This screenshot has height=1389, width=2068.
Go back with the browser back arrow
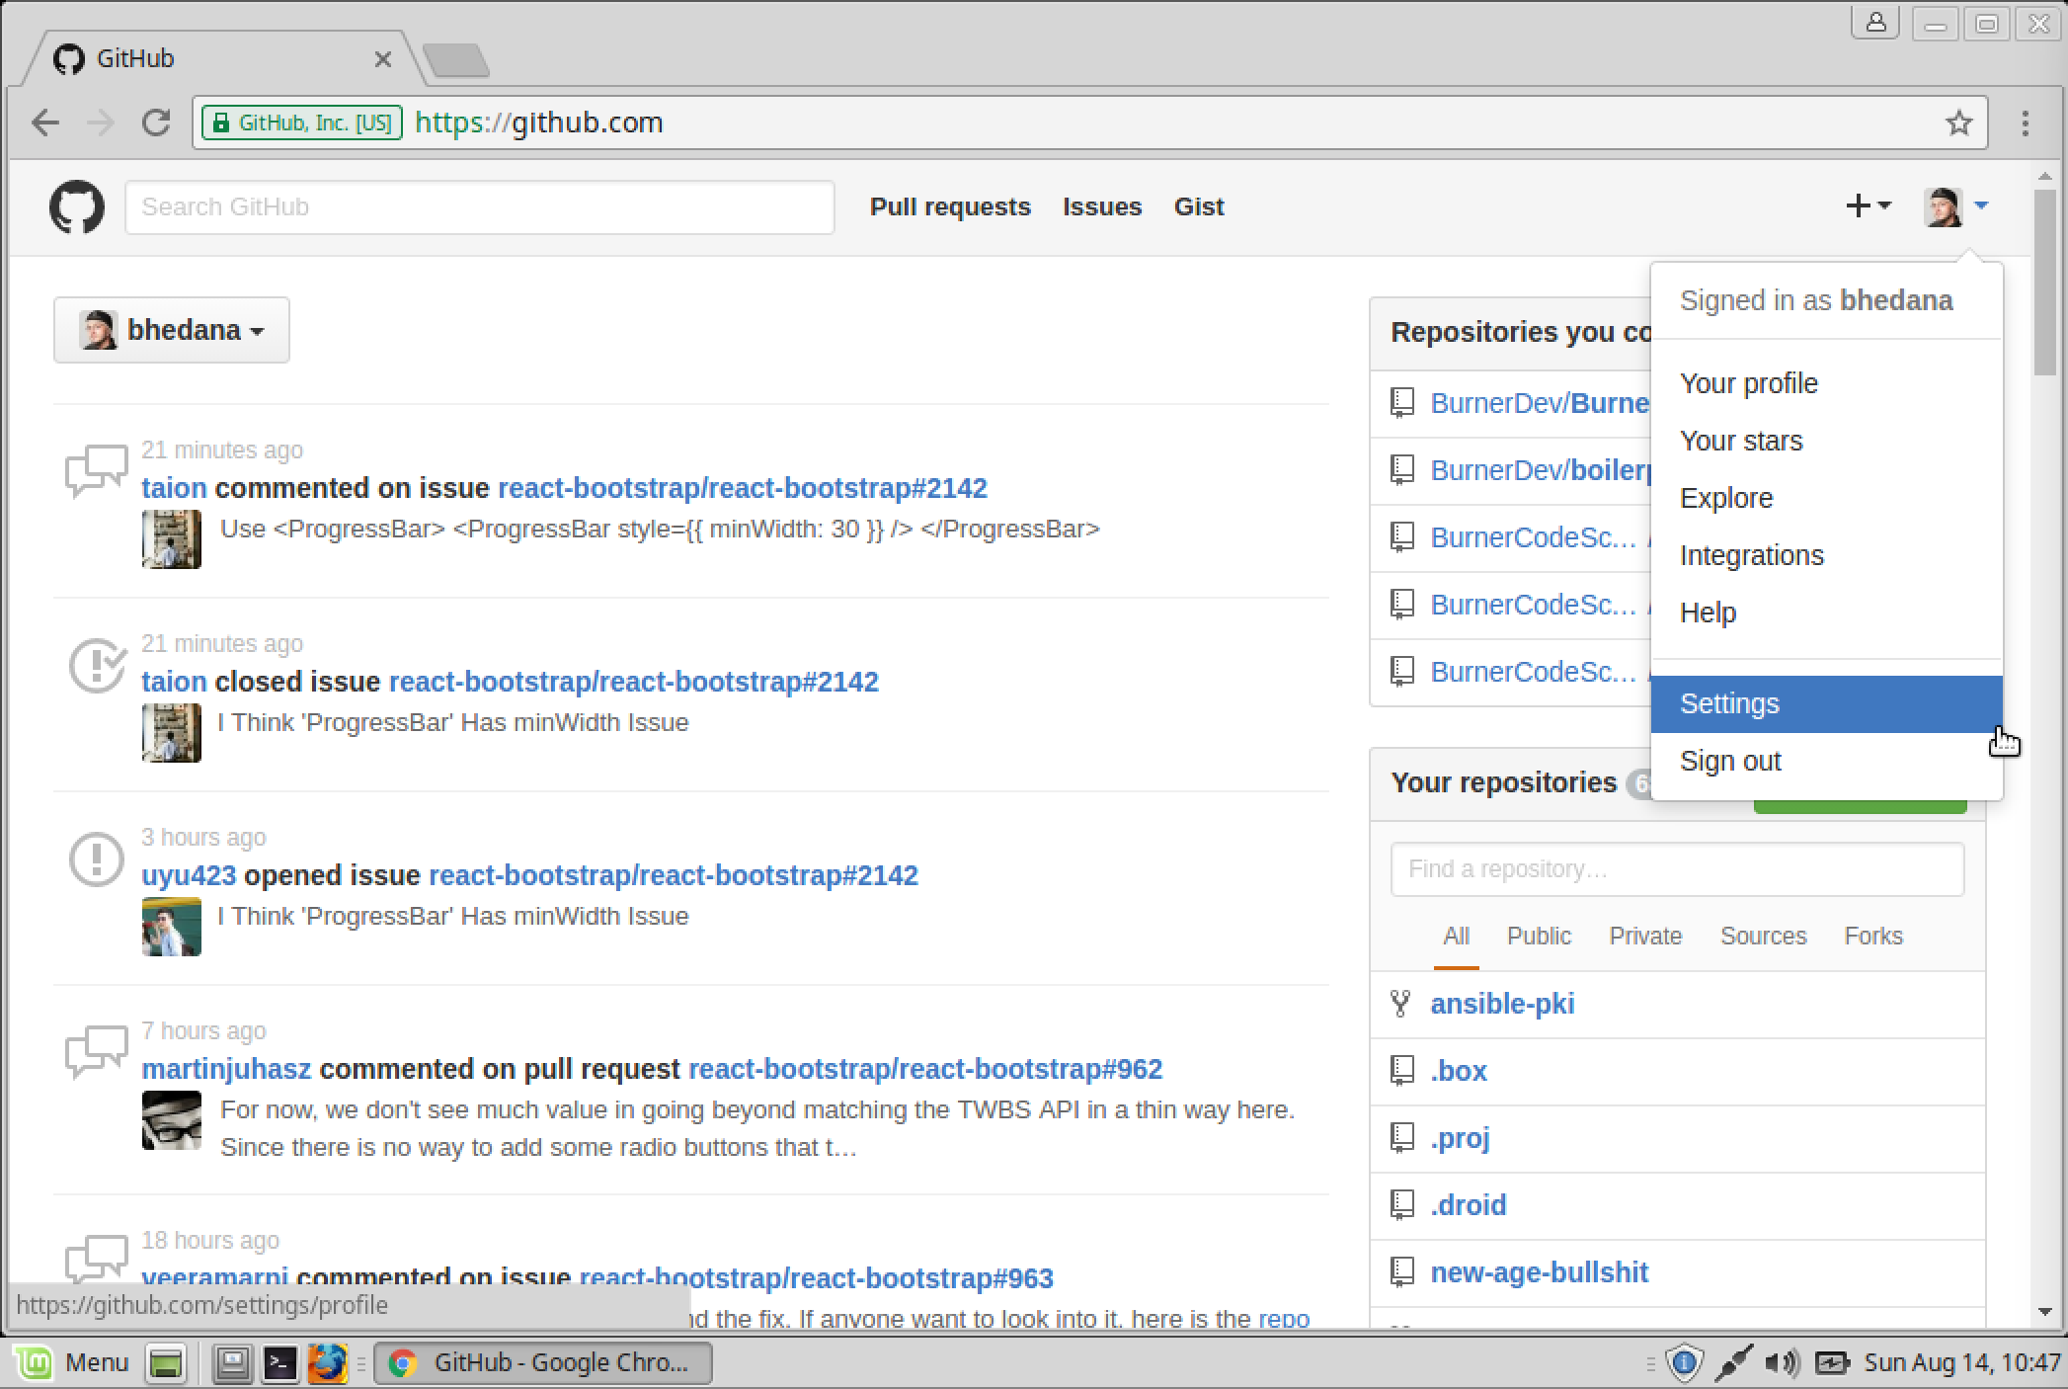coord(45,123)
